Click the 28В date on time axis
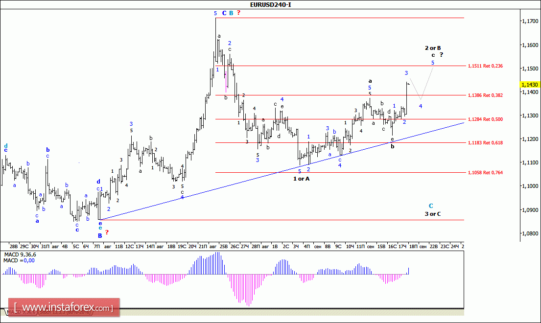 click(x=13, y=247)
